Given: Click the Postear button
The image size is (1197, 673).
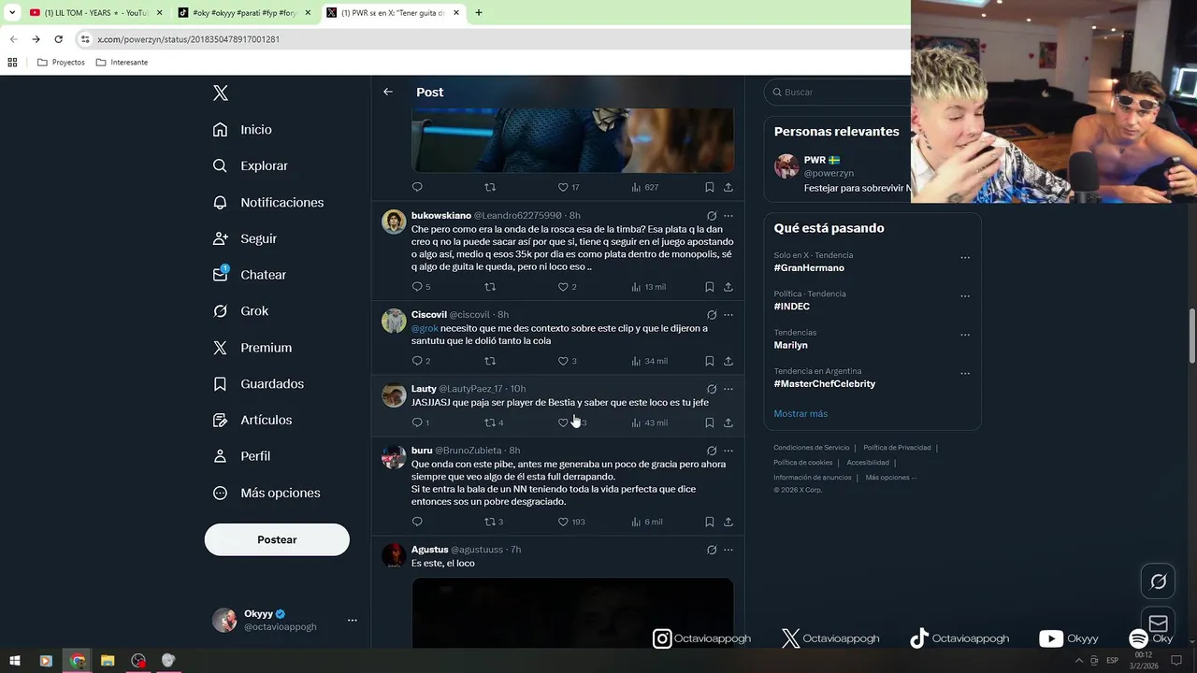Looking at the screenshot, I should [x=277, y=539].
